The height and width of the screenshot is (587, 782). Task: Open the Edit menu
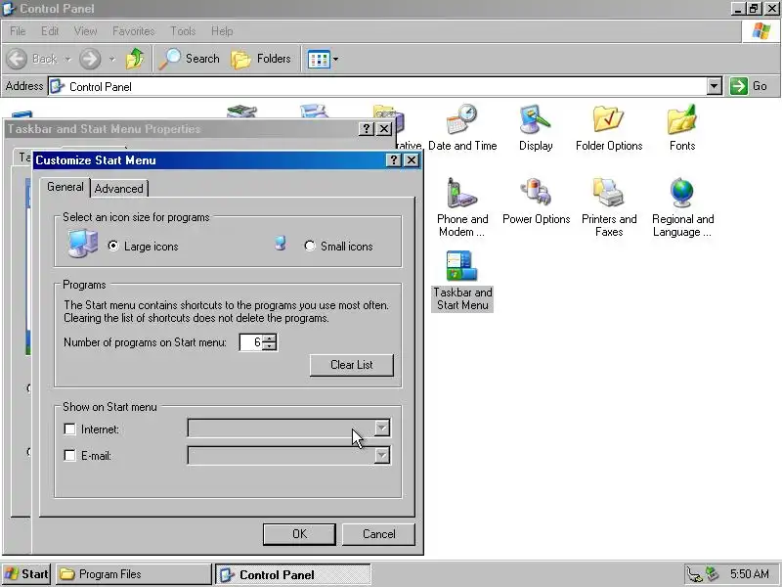pos(50,31)
